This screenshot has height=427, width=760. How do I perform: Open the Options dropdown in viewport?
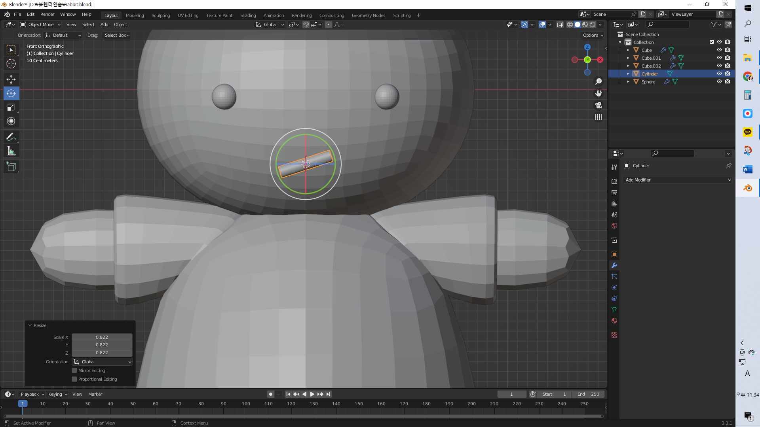593,35
